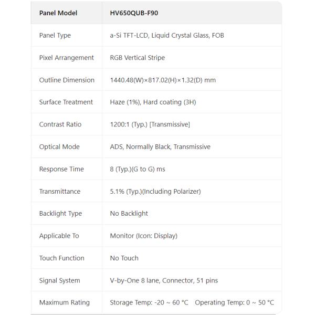Click the V-by-One 8 lane signal value
The height and width of the screenshot is (315, 315).
point(164,280)
